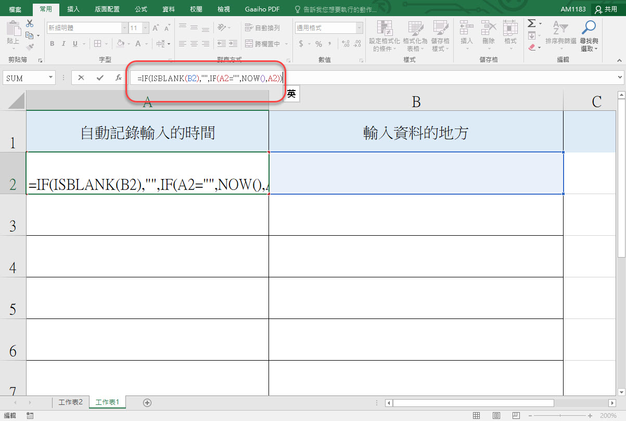The width and height of the screenshot is (626, 421).
Task: Add a new sheet with the plus icon
Action: (147, 402)
